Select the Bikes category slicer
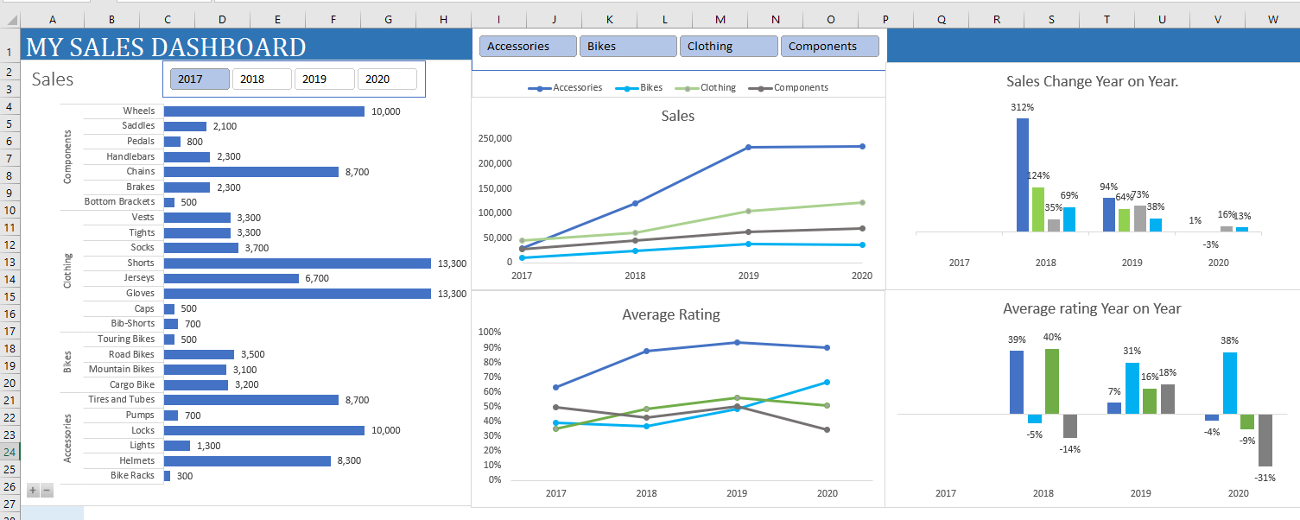The width and height of the screenshot is (1300, 520). pyautogui.click(x=628, y=47)
